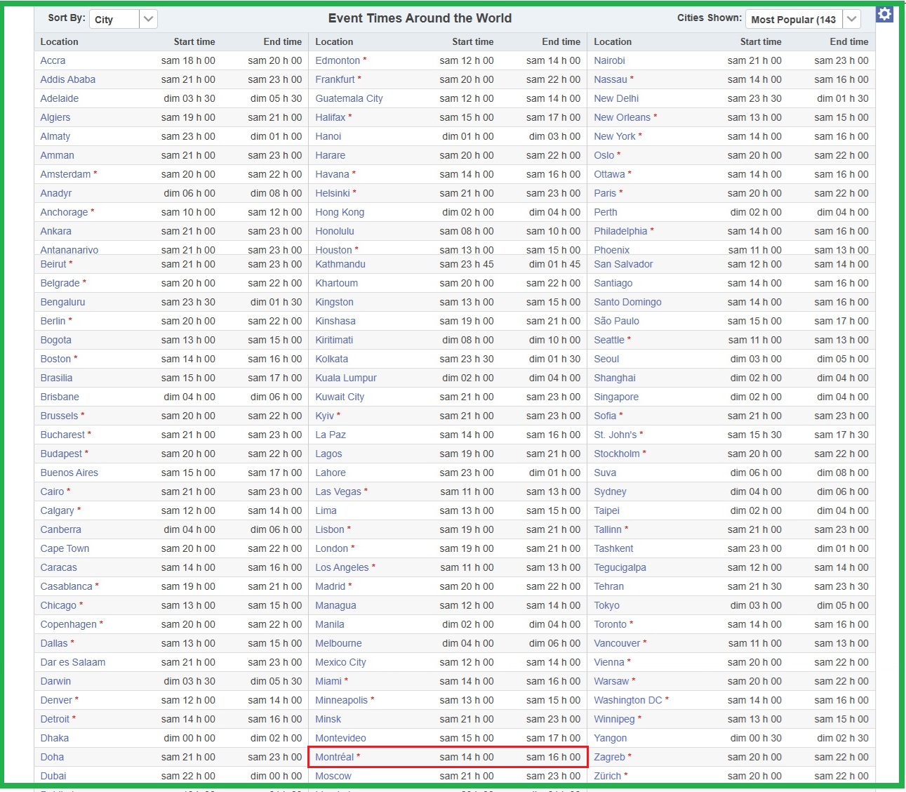The height and width of the screenshot is (792, 906).
Task: Open the Tokyo city link
Action: click(606, 605)
